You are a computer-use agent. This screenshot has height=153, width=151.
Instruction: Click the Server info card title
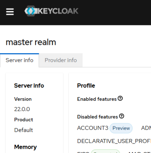(29, 86)
